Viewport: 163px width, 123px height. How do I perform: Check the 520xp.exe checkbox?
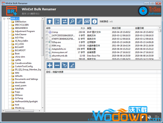47,42
